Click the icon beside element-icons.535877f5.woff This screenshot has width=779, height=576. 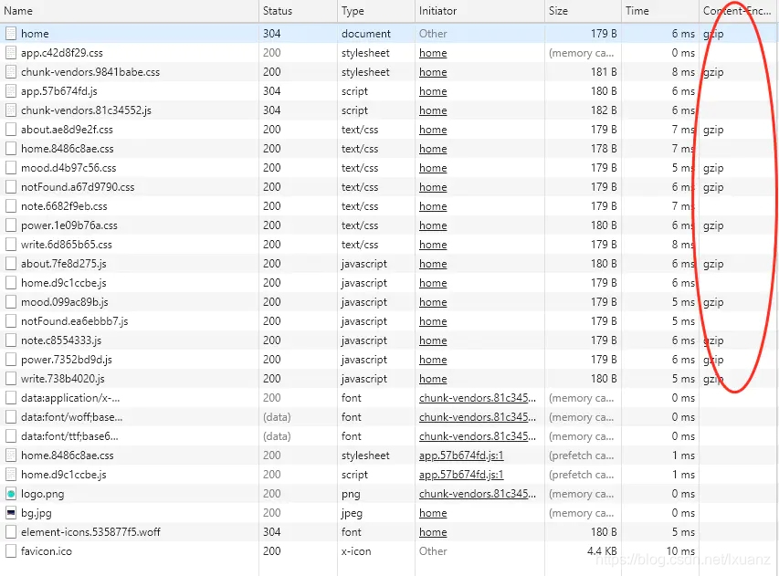tap(10, 532)
